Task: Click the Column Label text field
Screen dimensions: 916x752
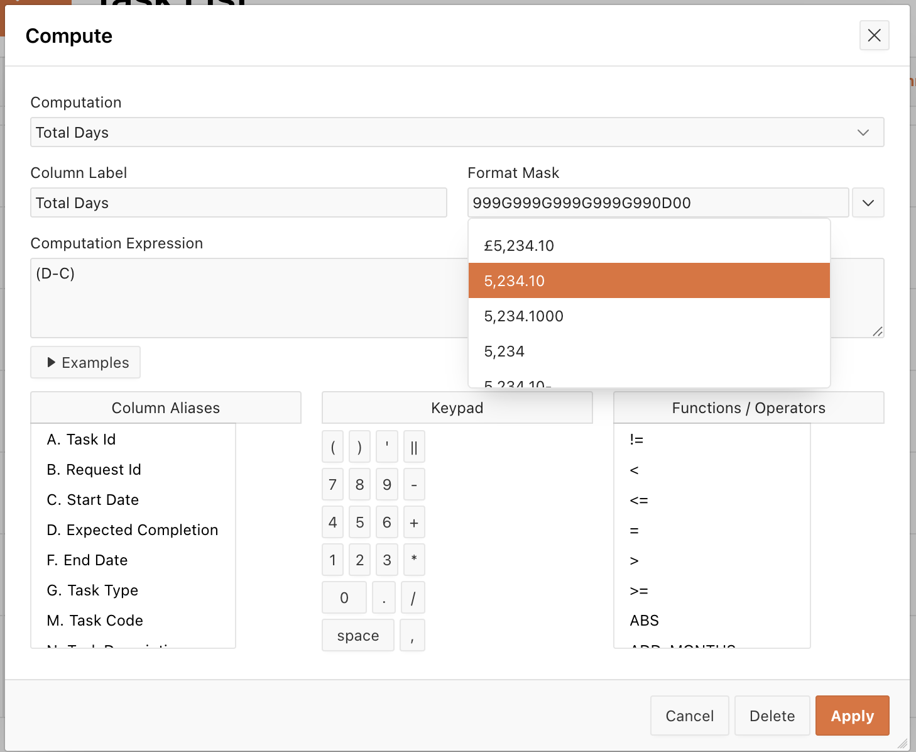Action: 238,203
